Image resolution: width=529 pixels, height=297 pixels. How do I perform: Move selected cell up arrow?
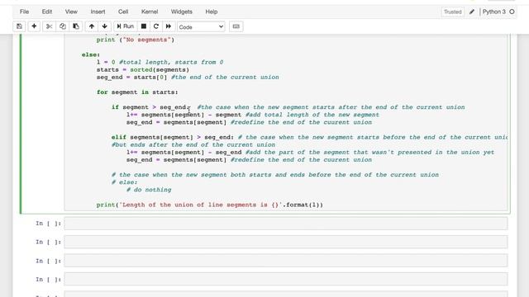92,26
